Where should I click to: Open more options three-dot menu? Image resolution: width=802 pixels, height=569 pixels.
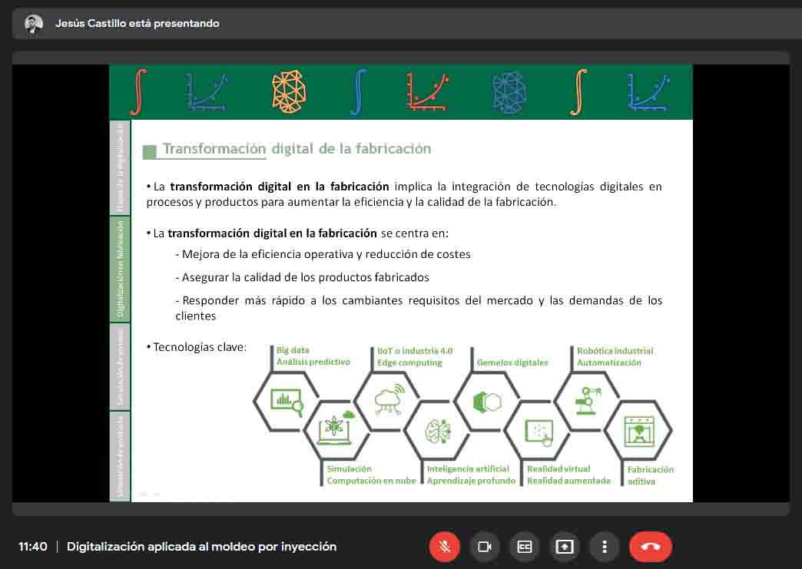click(x=604, y=547)
